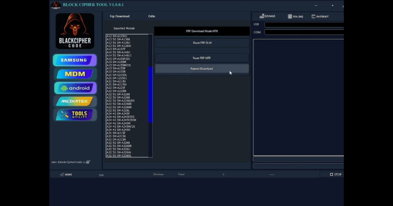Open the Tools Utility section
Image resolution: width=393 pixels, height=206 pixels.
(x=75, y=115)
